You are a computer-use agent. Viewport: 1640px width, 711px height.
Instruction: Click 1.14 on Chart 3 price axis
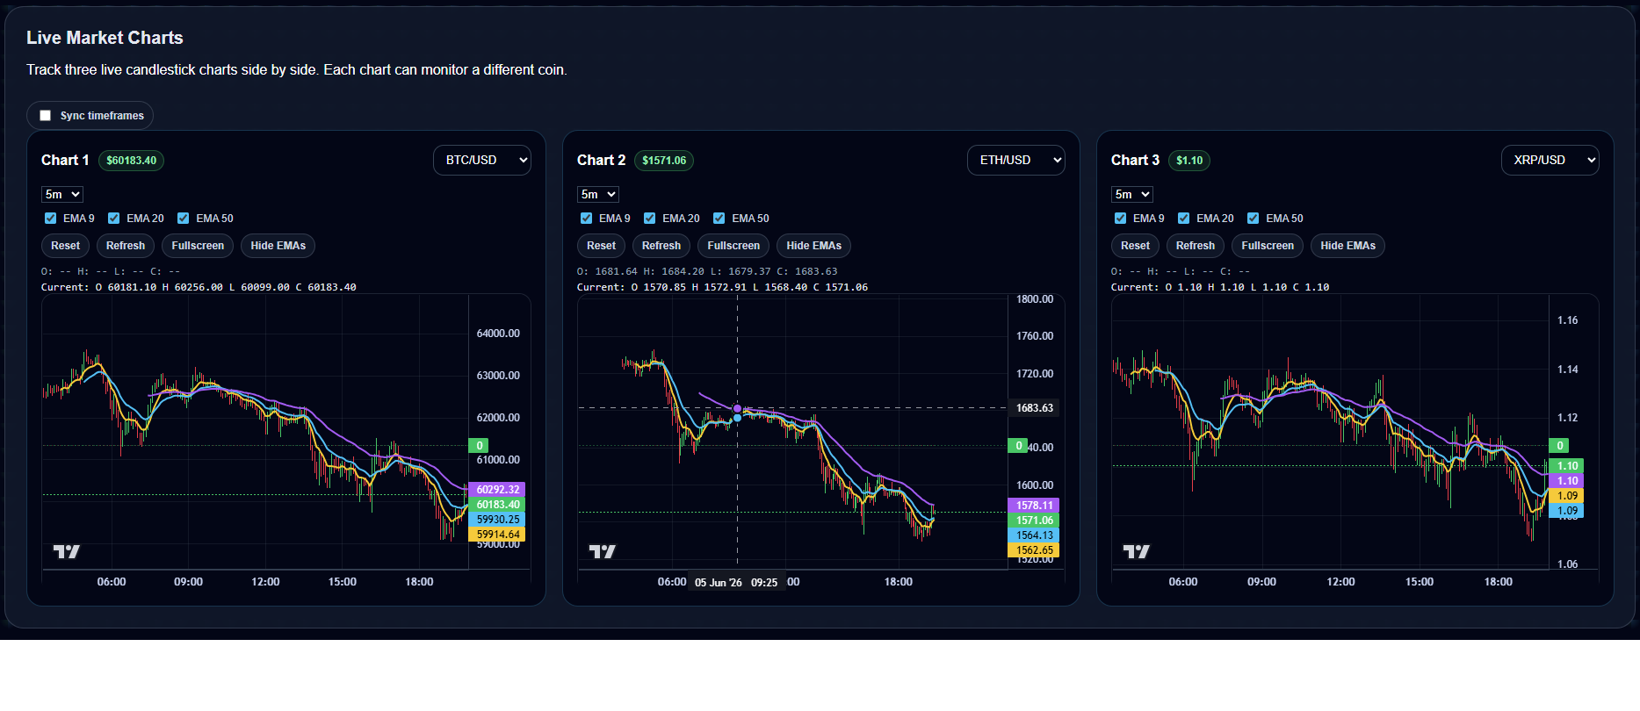[1567, 370]
